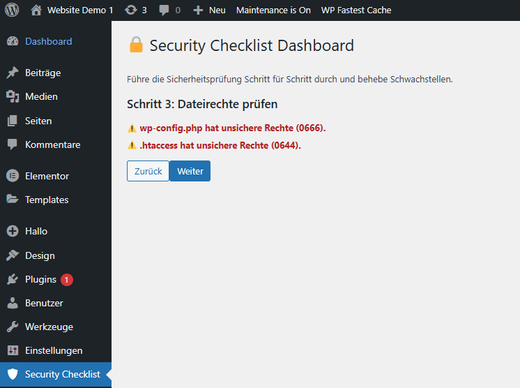Click the WordPress logo icon
The image size is (520, 388).
pyautogui.click(x=12, y=10)
